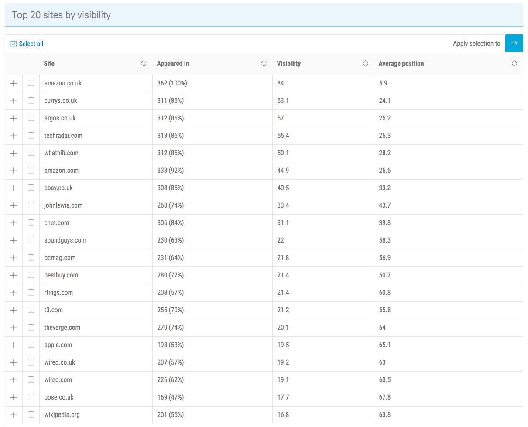Click the '169 (47%)' appeared-in value

click(170, 397)
